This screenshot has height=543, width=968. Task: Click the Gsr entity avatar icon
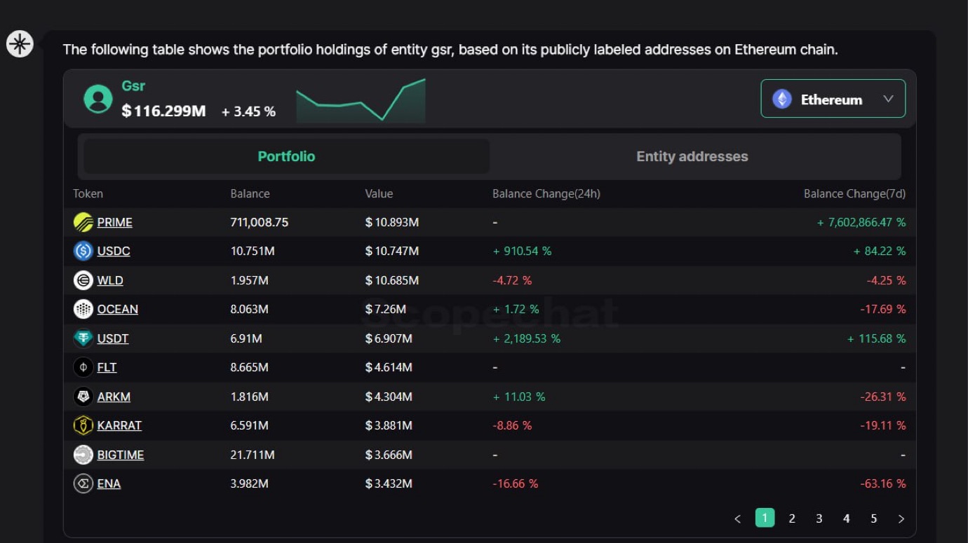click(98, 99)
